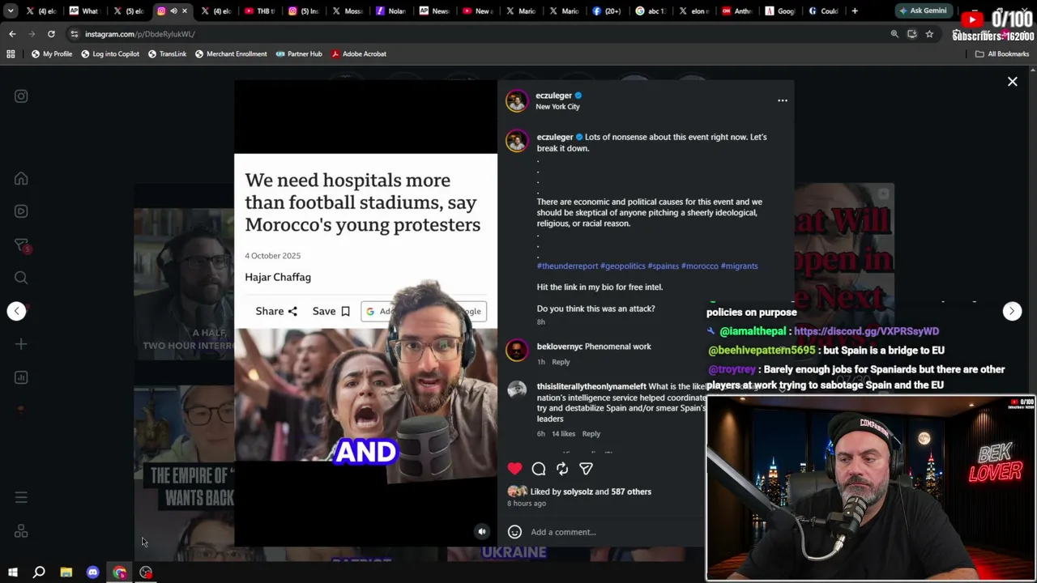
Task: Open comments with the speech bubble icon
Action: pyautogui.click(x=539, y=469)
